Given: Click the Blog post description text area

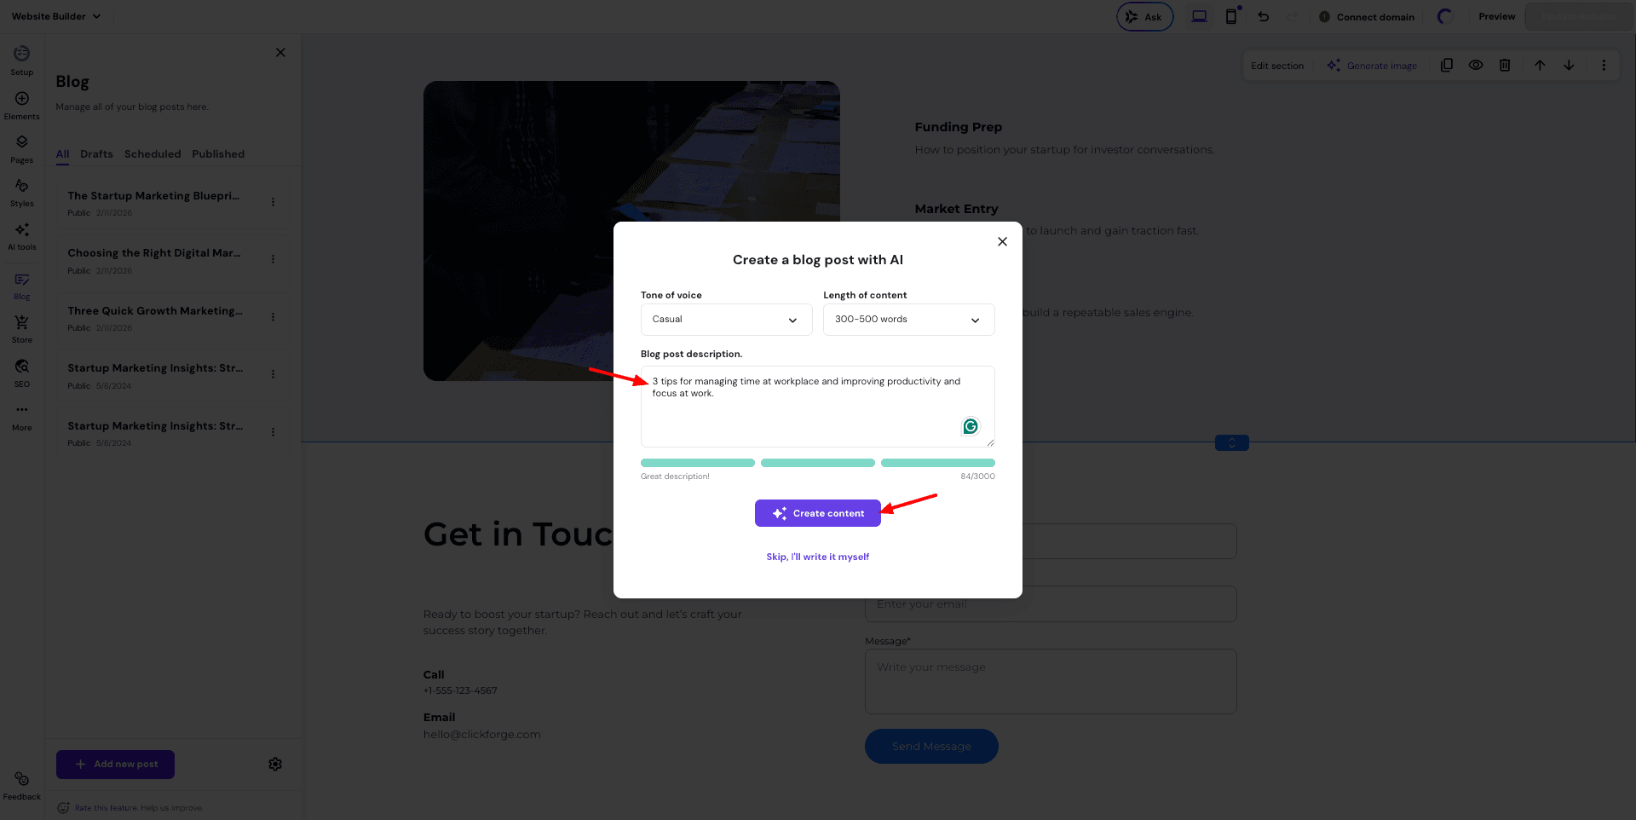Looking at the screenshot, I should coord(818,407).
